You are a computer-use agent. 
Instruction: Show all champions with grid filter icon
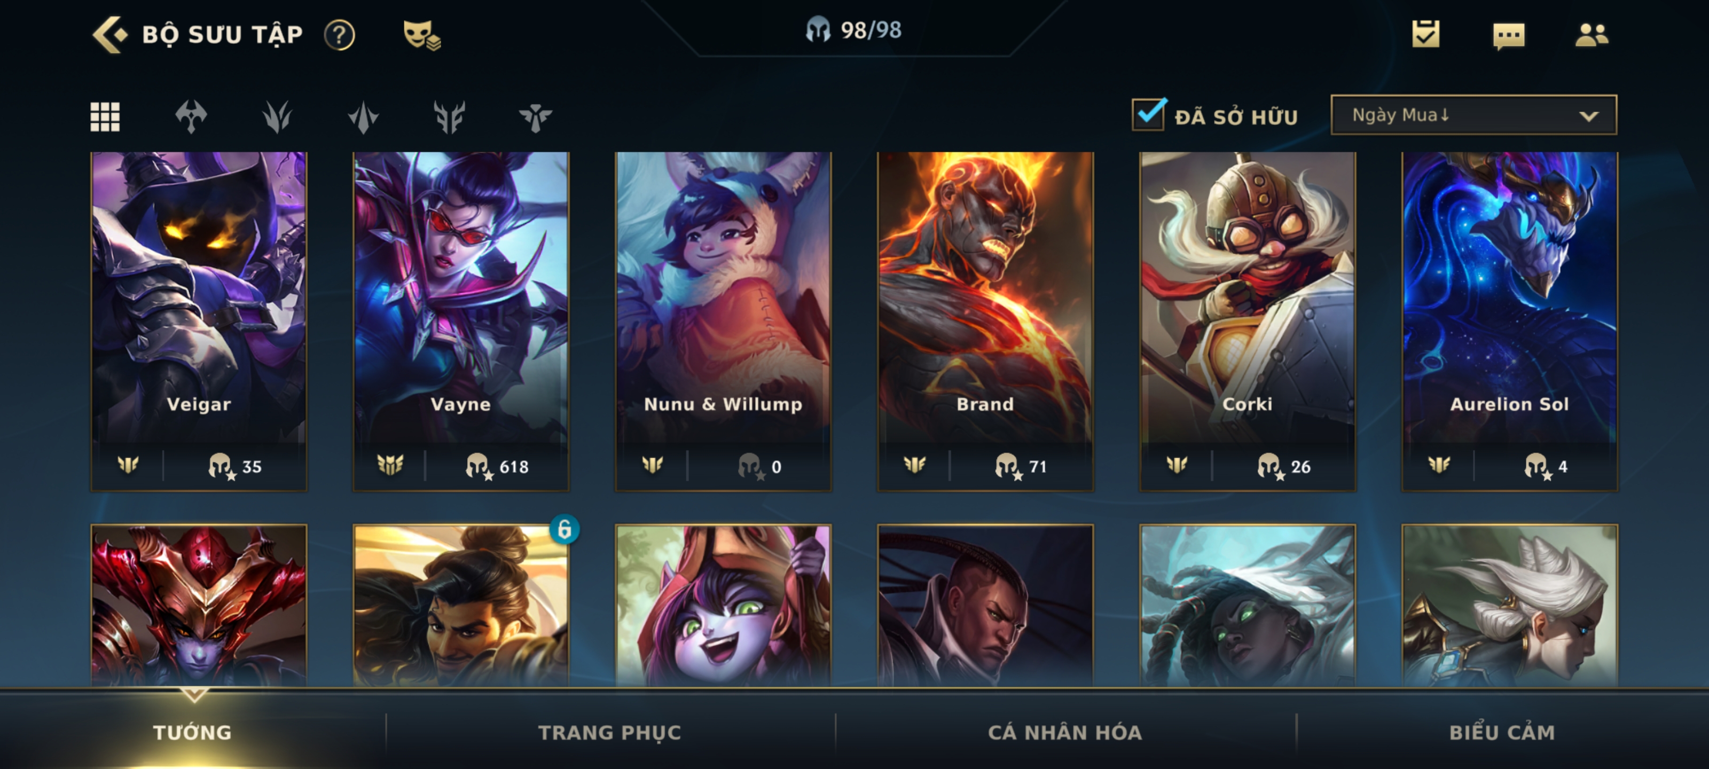(105, 117)
